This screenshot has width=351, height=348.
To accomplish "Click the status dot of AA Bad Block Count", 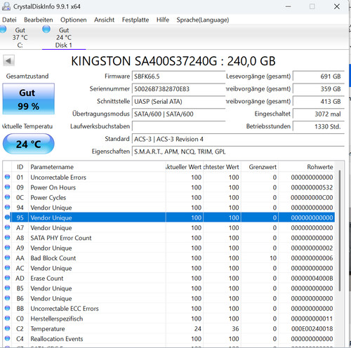I will (7, 257).
